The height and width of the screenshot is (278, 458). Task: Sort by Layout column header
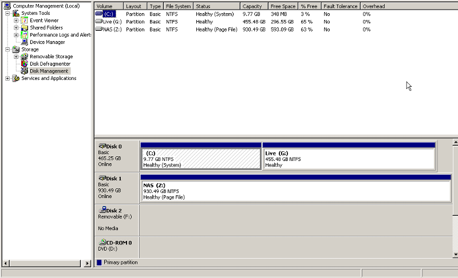[135, 6]
